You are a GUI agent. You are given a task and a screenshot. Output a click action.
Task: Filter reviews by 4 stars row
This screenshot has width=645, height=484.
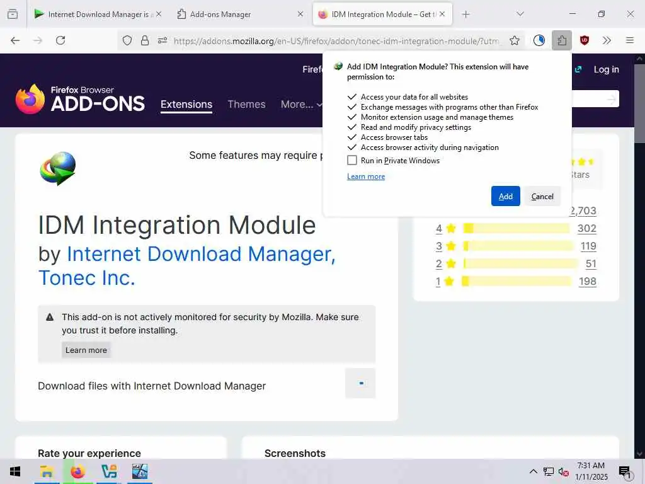point(516,228)
